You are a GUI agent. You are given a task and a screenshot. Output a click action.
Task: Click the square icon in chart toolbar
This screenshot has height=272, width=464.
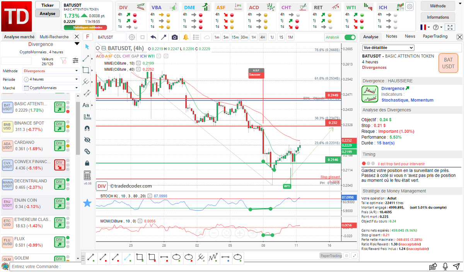pos(142,37)
